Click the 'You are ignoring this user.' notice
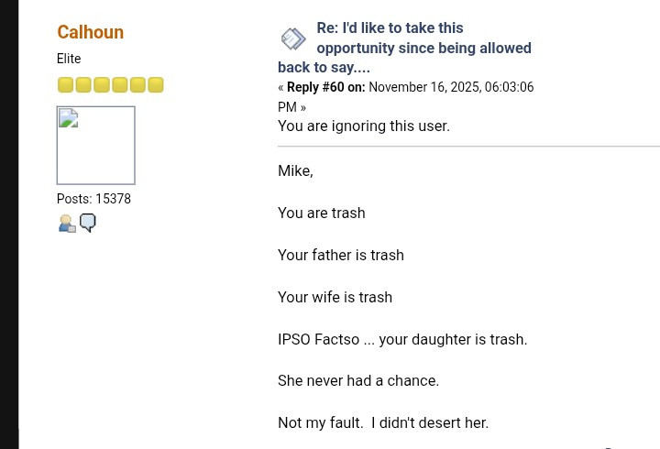The height and width of the screenshot is (449, 660). (363, 126)
